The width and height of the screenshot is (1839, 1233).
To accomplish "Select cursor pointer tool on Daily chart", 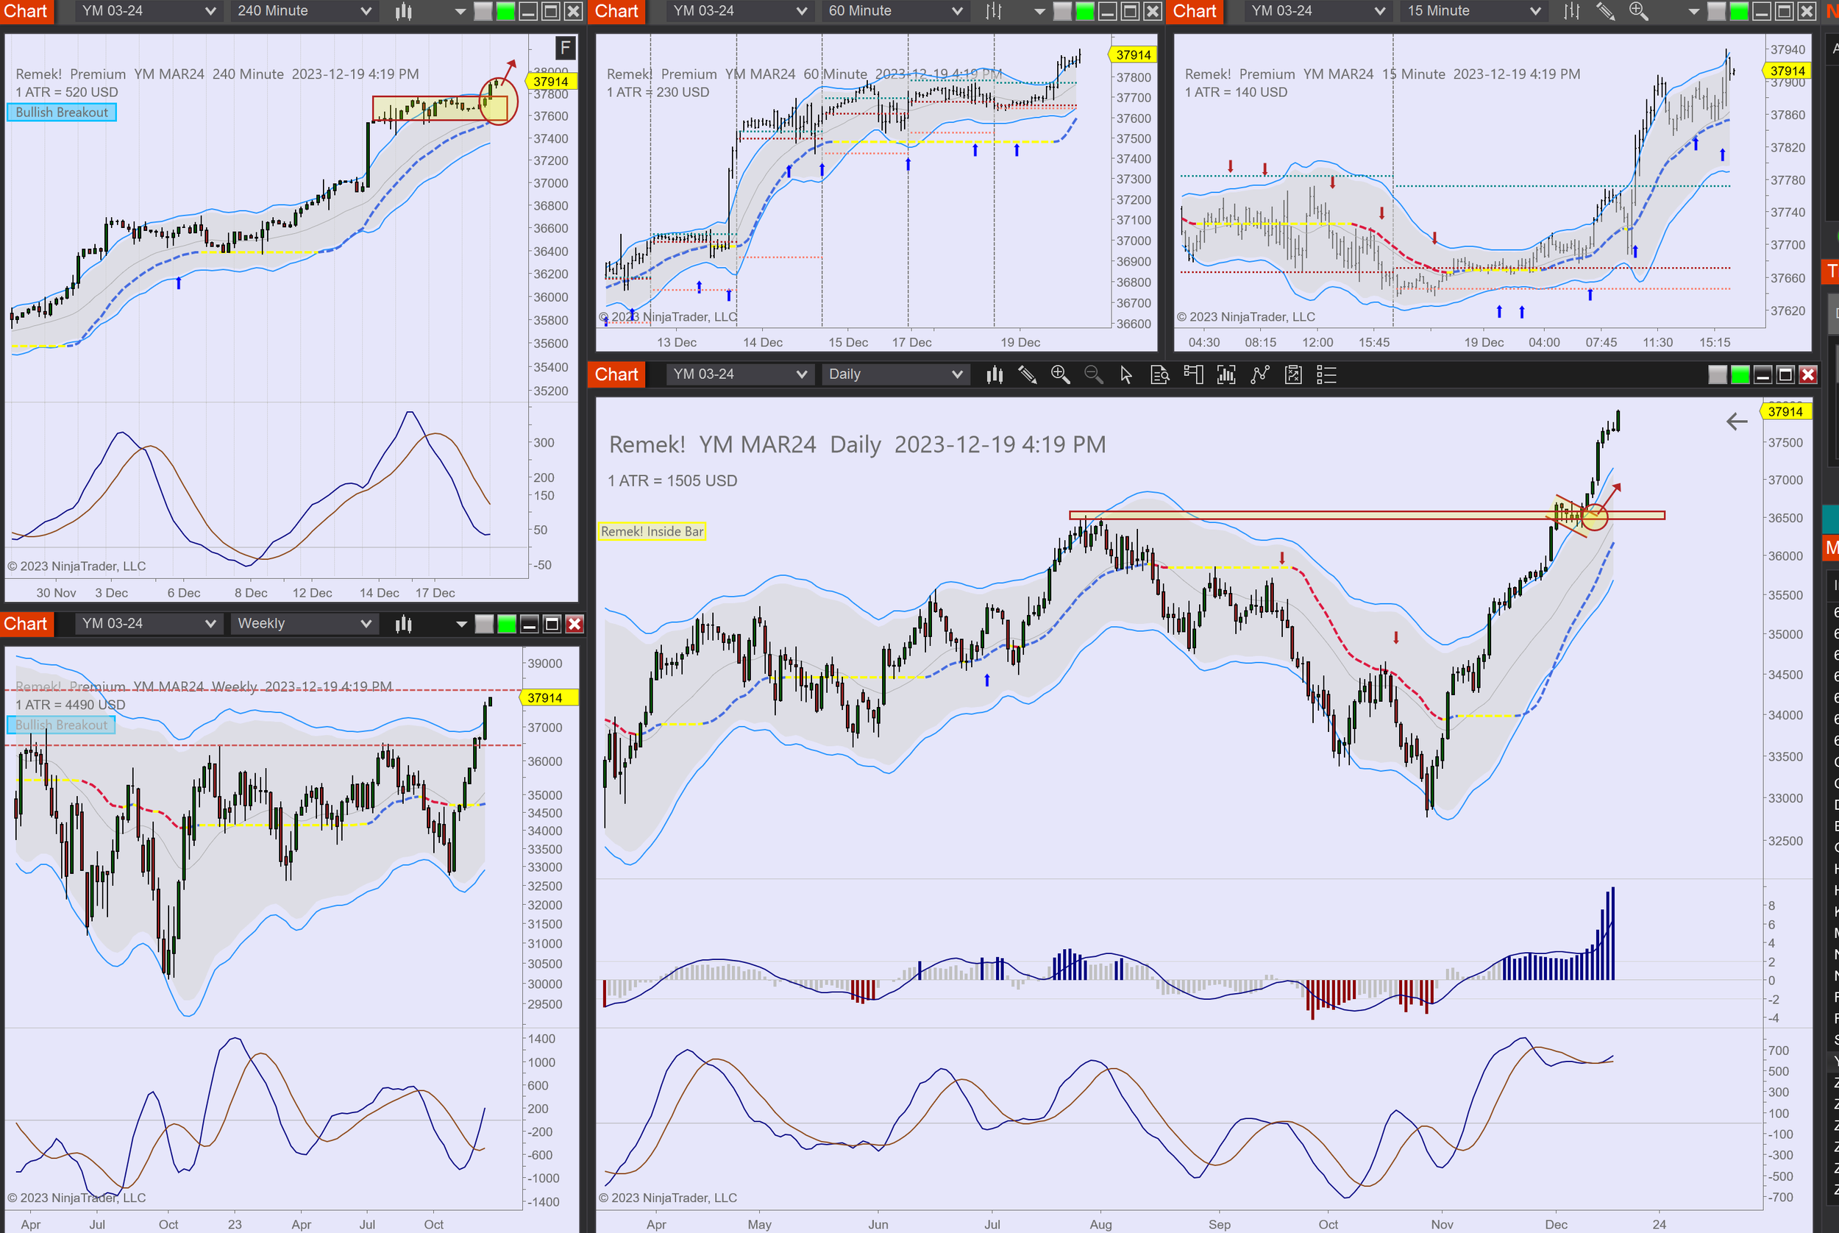I will pyautogui.click(x=1126, y=375).
